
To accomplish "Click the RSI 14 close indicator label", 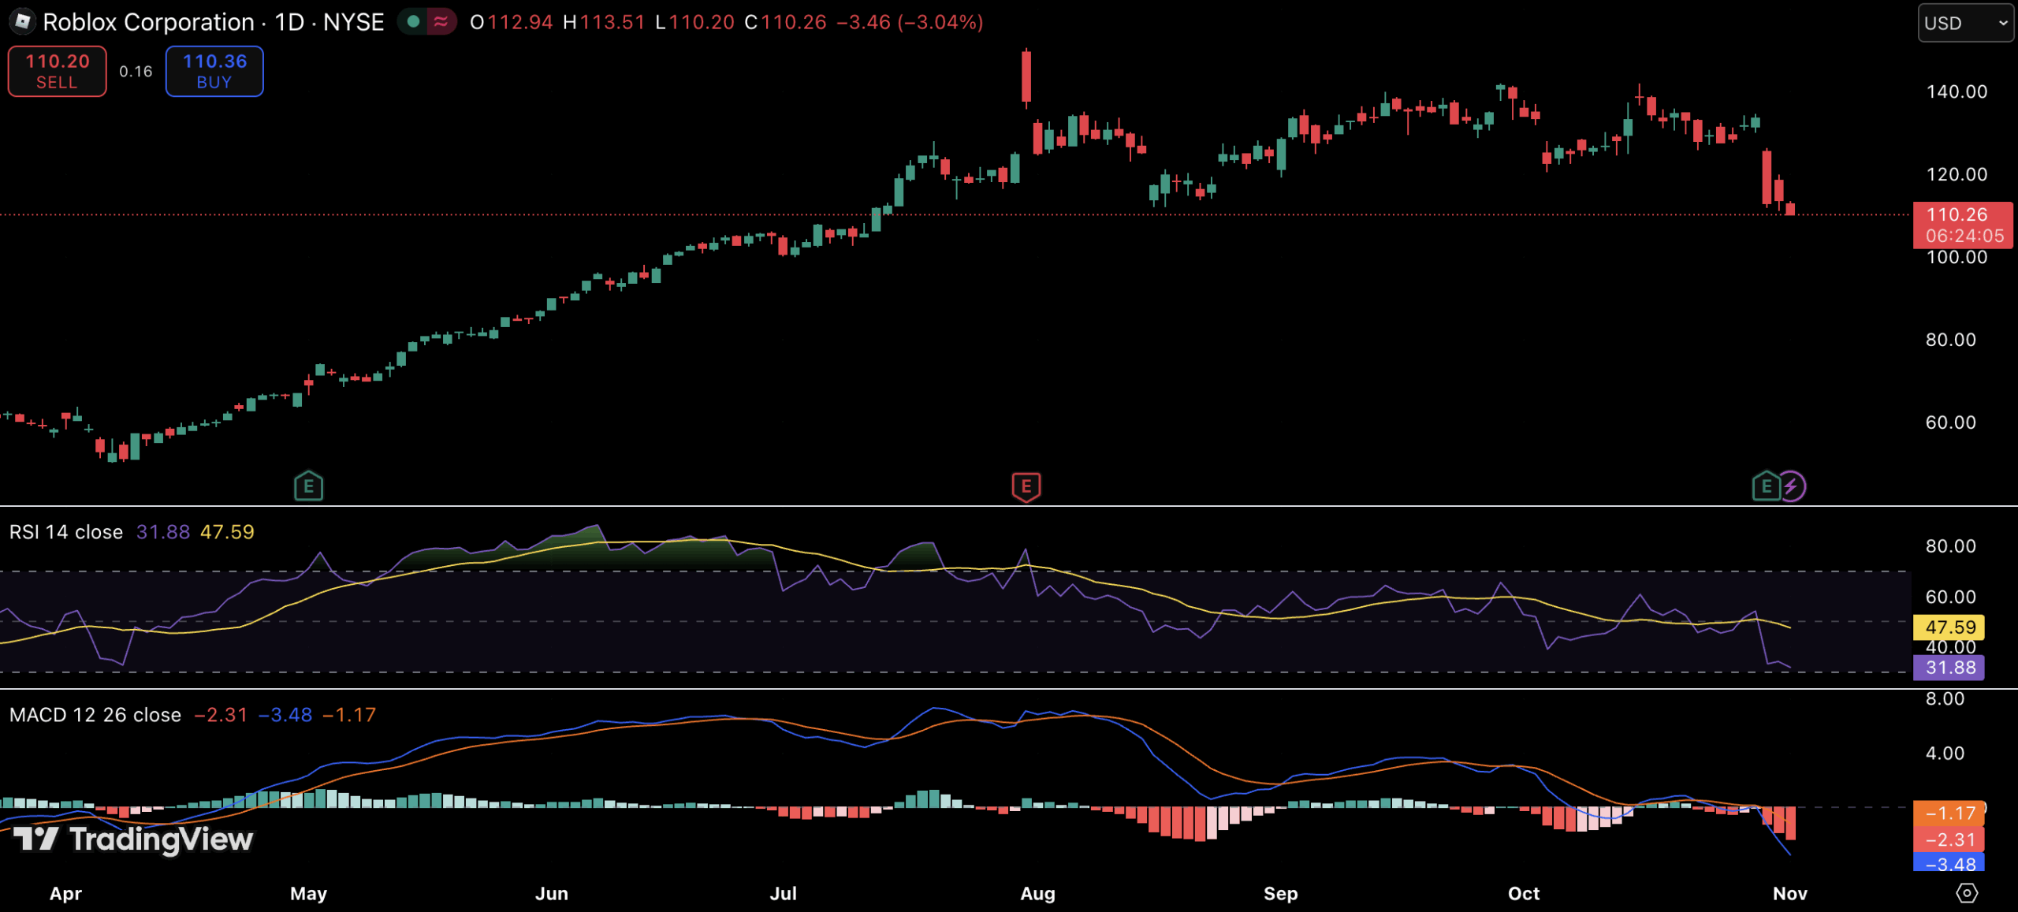I will point(66,532).
